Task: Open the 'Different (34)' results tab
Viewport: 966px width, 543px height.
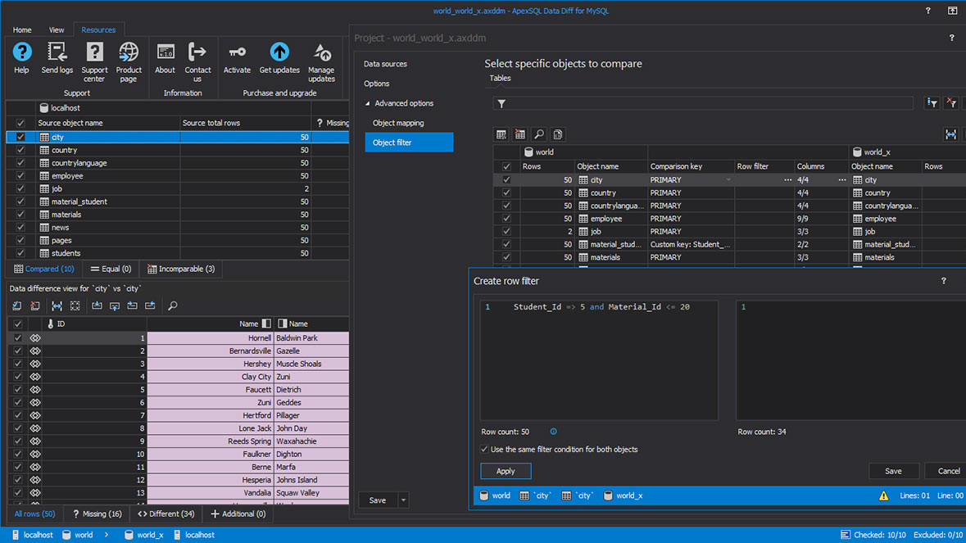Action: coord(165,514)
